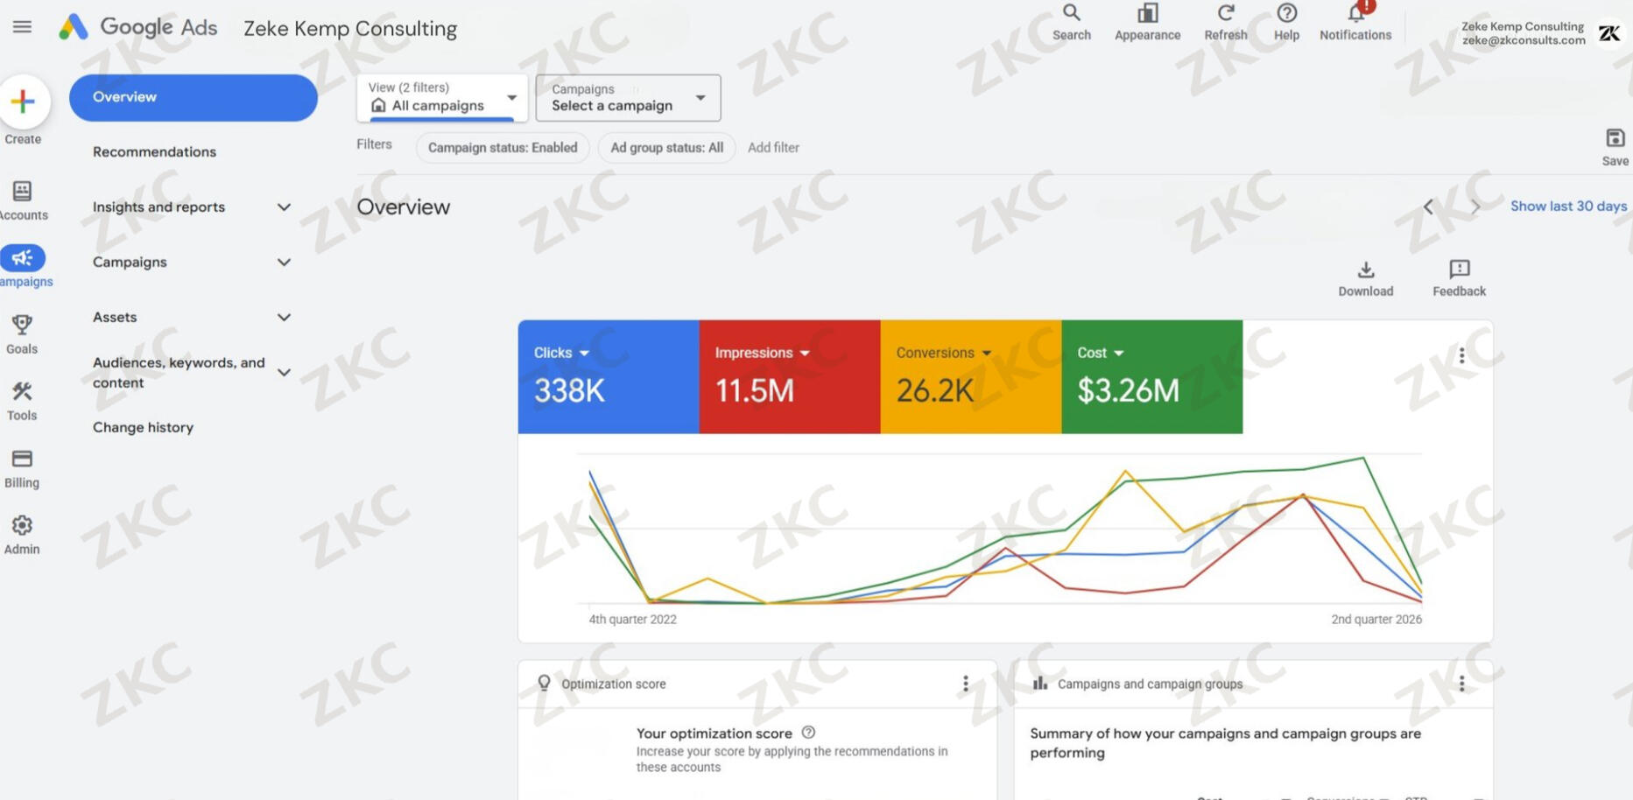Screen dimensions: 1633x800
Task: Click the Overview page heading
Action: coord(403,207)
